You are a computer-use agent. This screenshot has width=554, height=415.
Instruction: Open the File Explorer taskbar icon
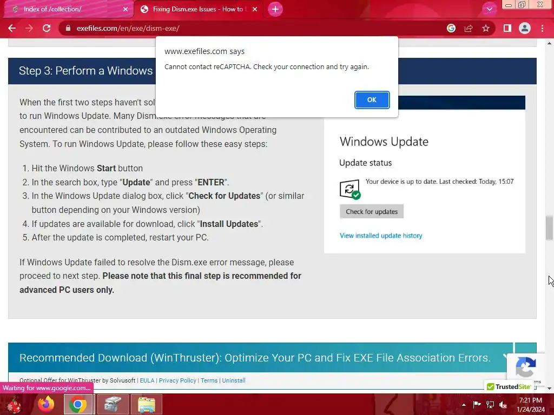point(146,404)
